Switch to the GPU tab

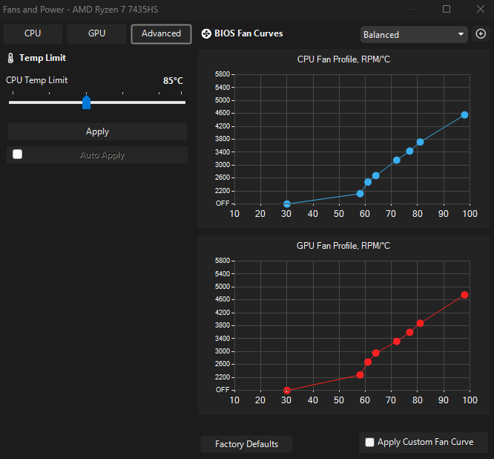pyautogui.click(x=96, y=33)
